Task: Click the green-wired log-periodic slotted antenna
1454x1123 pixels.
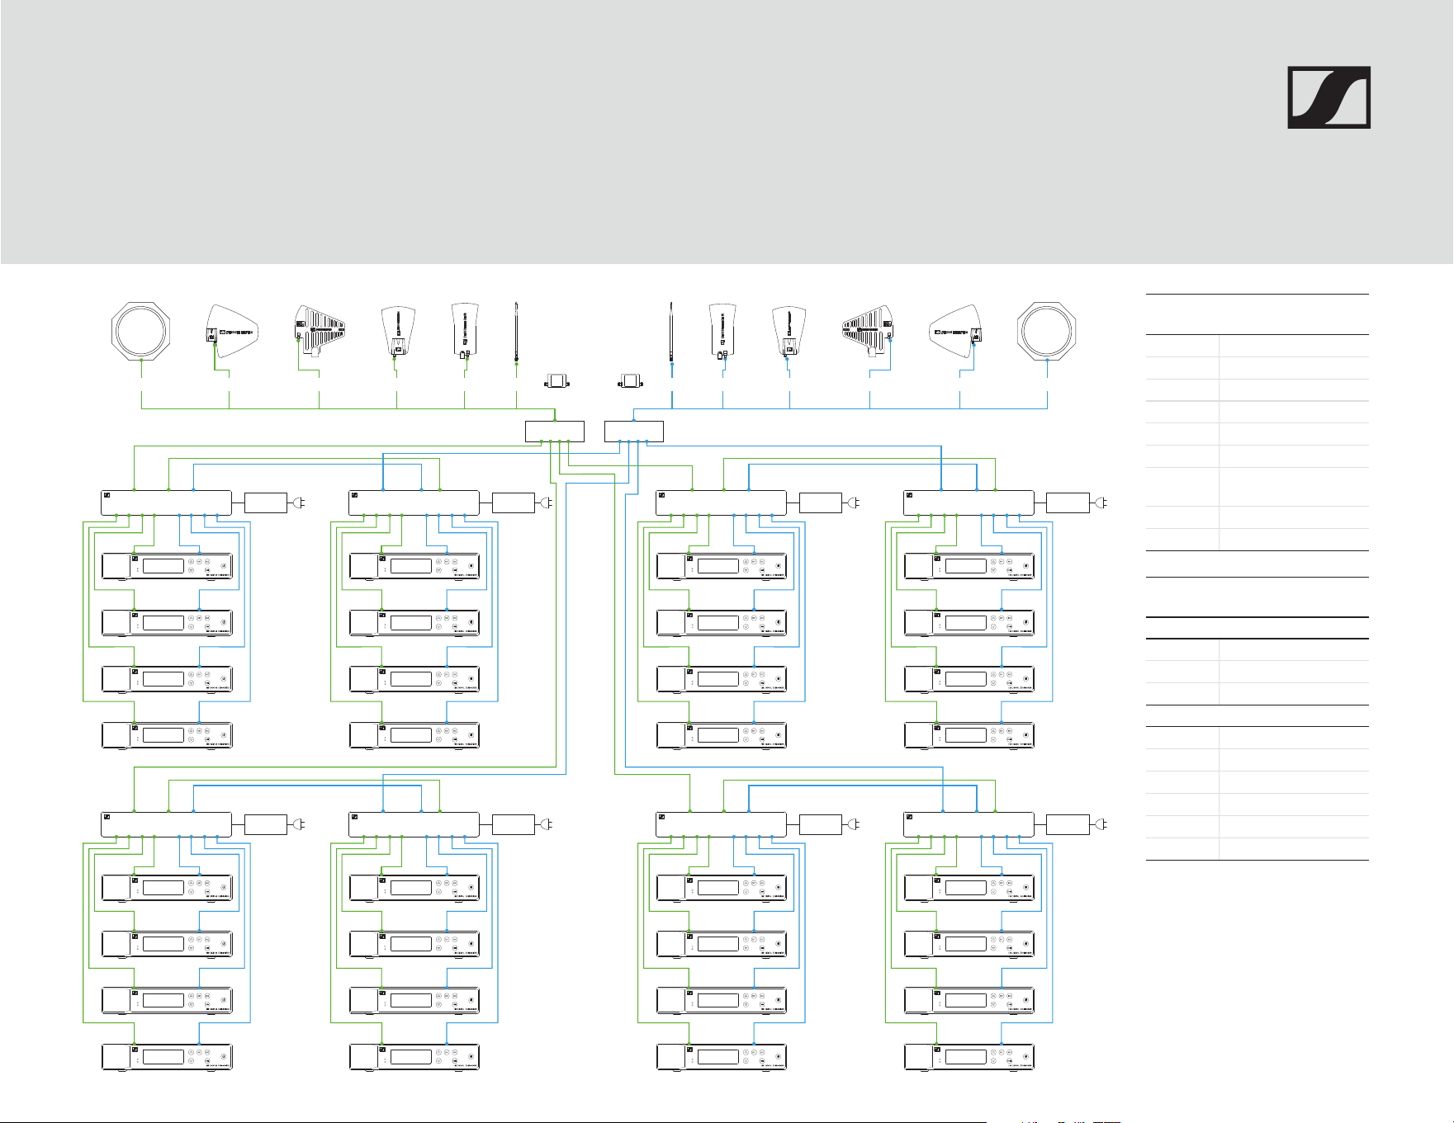Action: pos(320,331)
